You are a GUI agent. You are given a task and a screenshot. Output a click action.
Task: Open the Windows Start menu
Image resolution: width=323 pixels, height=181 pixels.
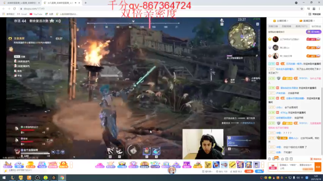pyautogui.click(x=4, y=178)
